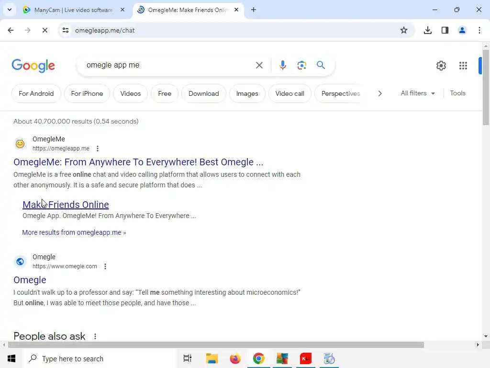Click the address bar URL
The height and width of the screenshot is (368, 490).
click(105, 30)
